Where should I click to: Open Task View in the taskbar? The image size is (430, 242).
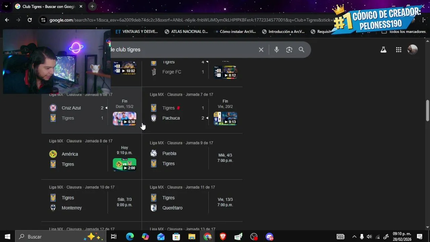(x=114, y=237)
